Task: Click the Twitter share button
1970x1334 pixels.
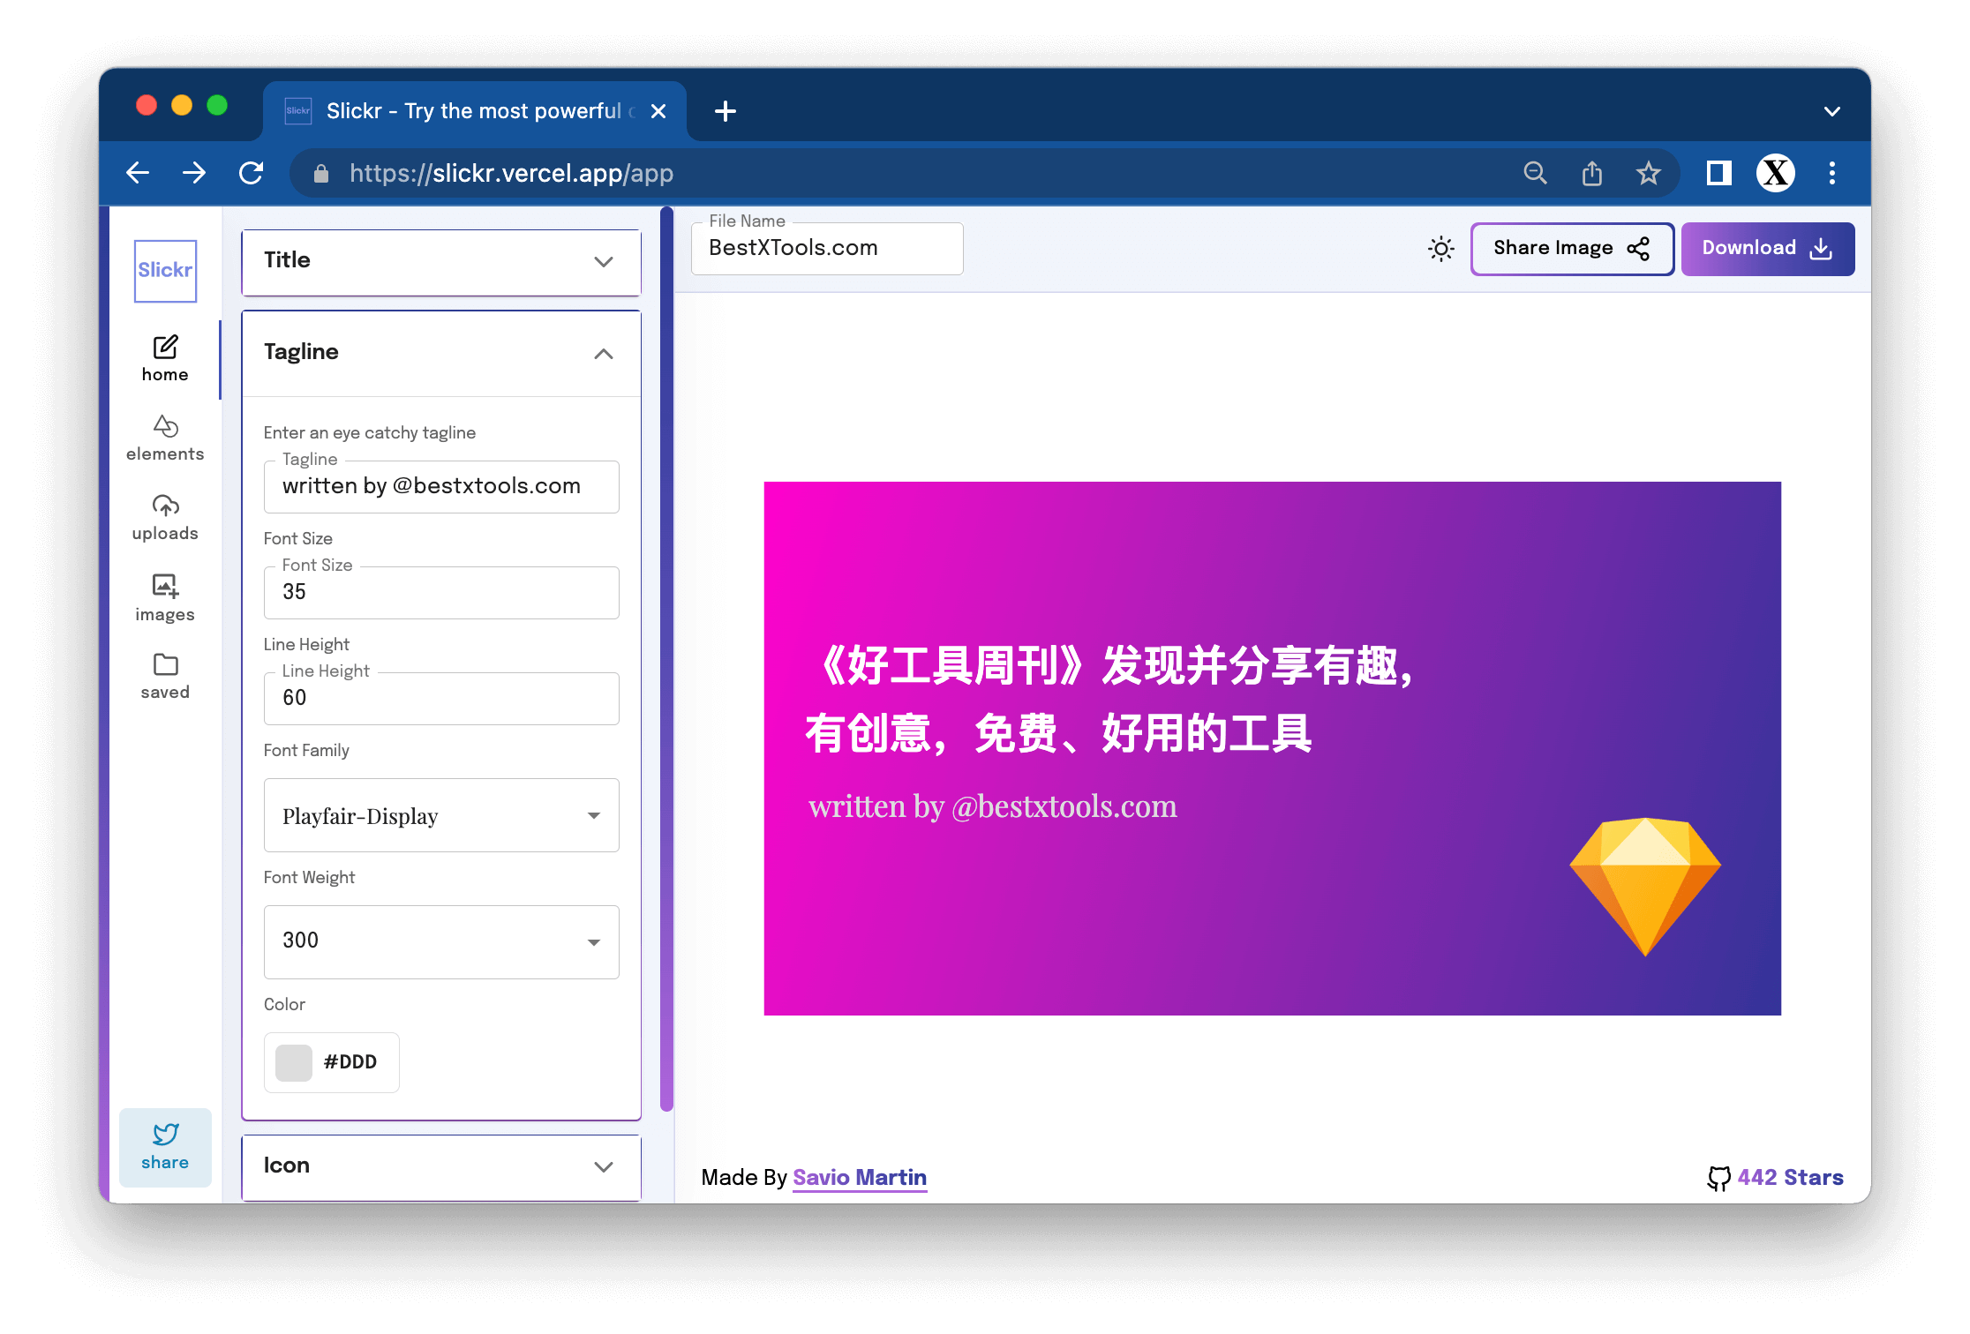Action: point(165,1146)
